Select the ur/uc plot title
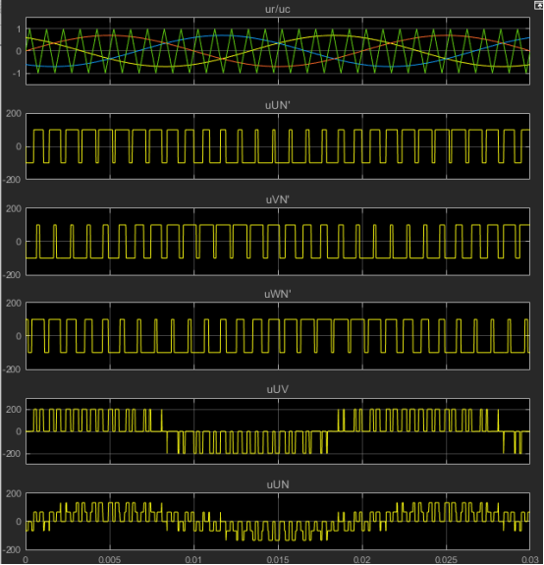 (277, 10)
